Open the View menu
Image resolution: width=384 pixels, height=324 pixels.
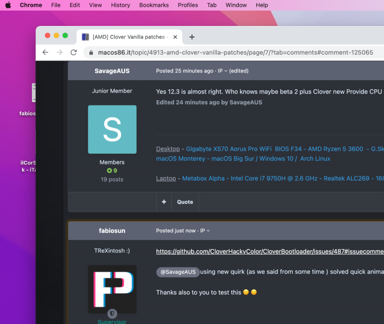(96, 5)
